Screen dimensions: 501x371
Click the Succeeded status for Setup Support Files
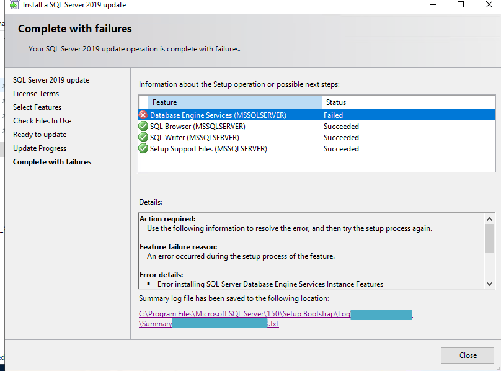(341, 149)
